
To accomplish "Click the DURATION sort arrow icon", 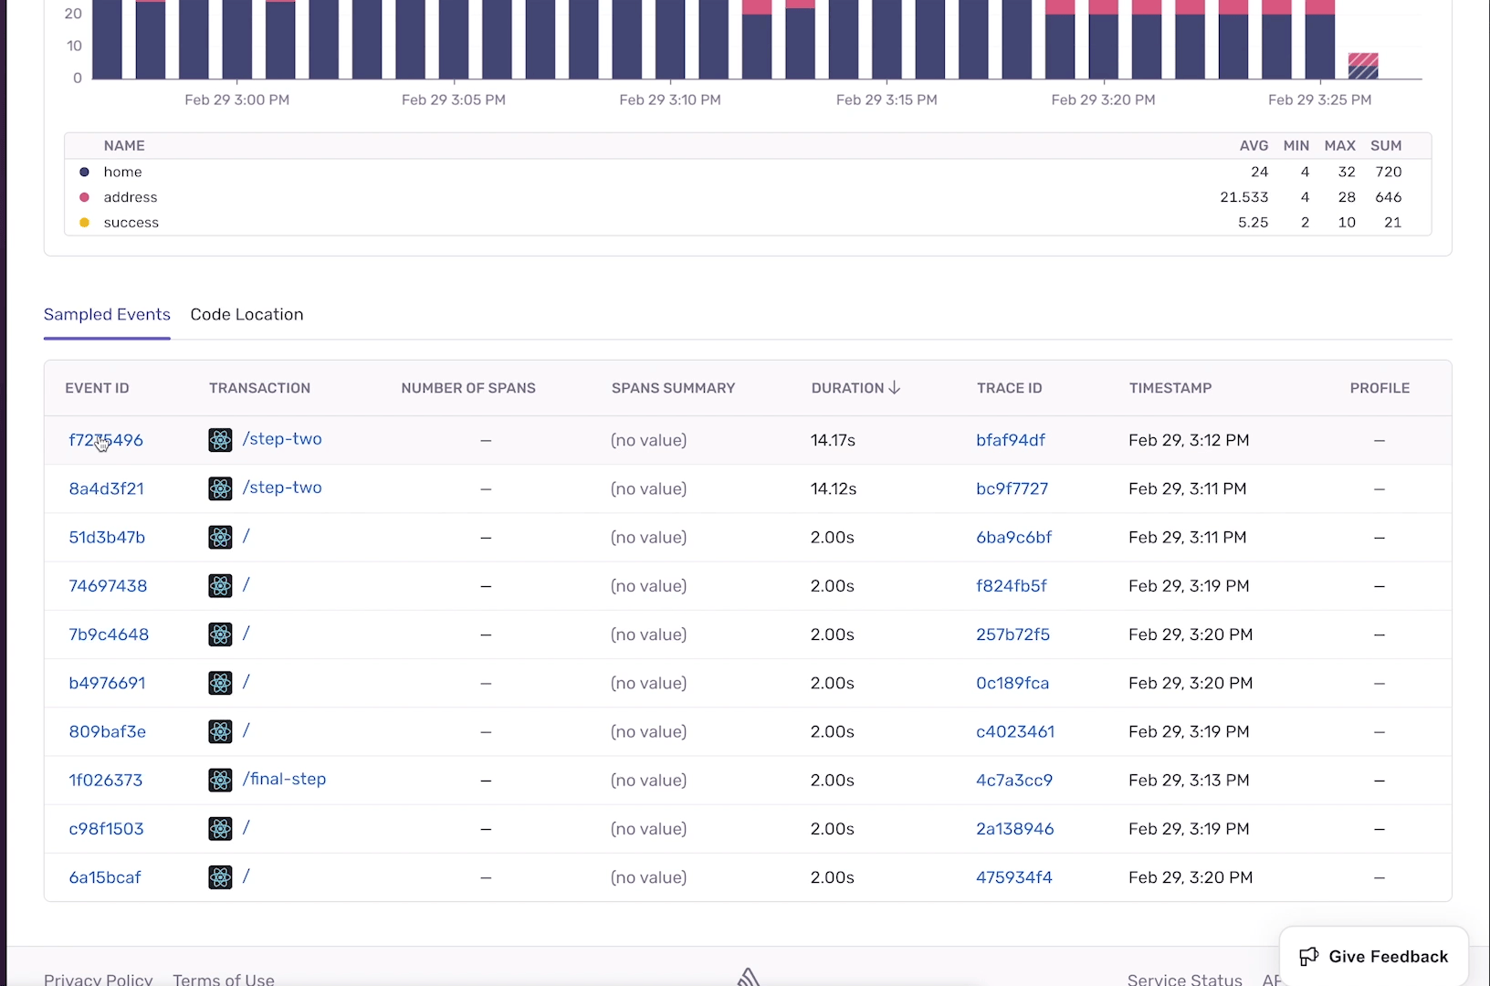I will tap(895, 388).
